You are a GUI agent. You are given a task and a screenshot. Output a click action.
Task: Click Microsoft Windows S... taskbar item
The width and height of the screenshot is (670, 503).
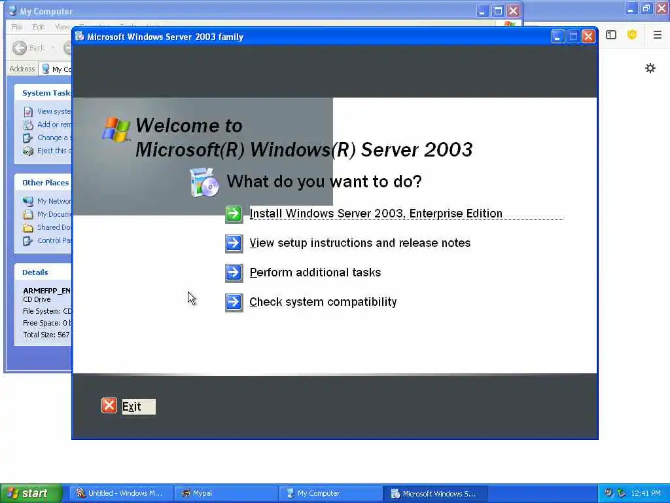click(x=435, y=493)
